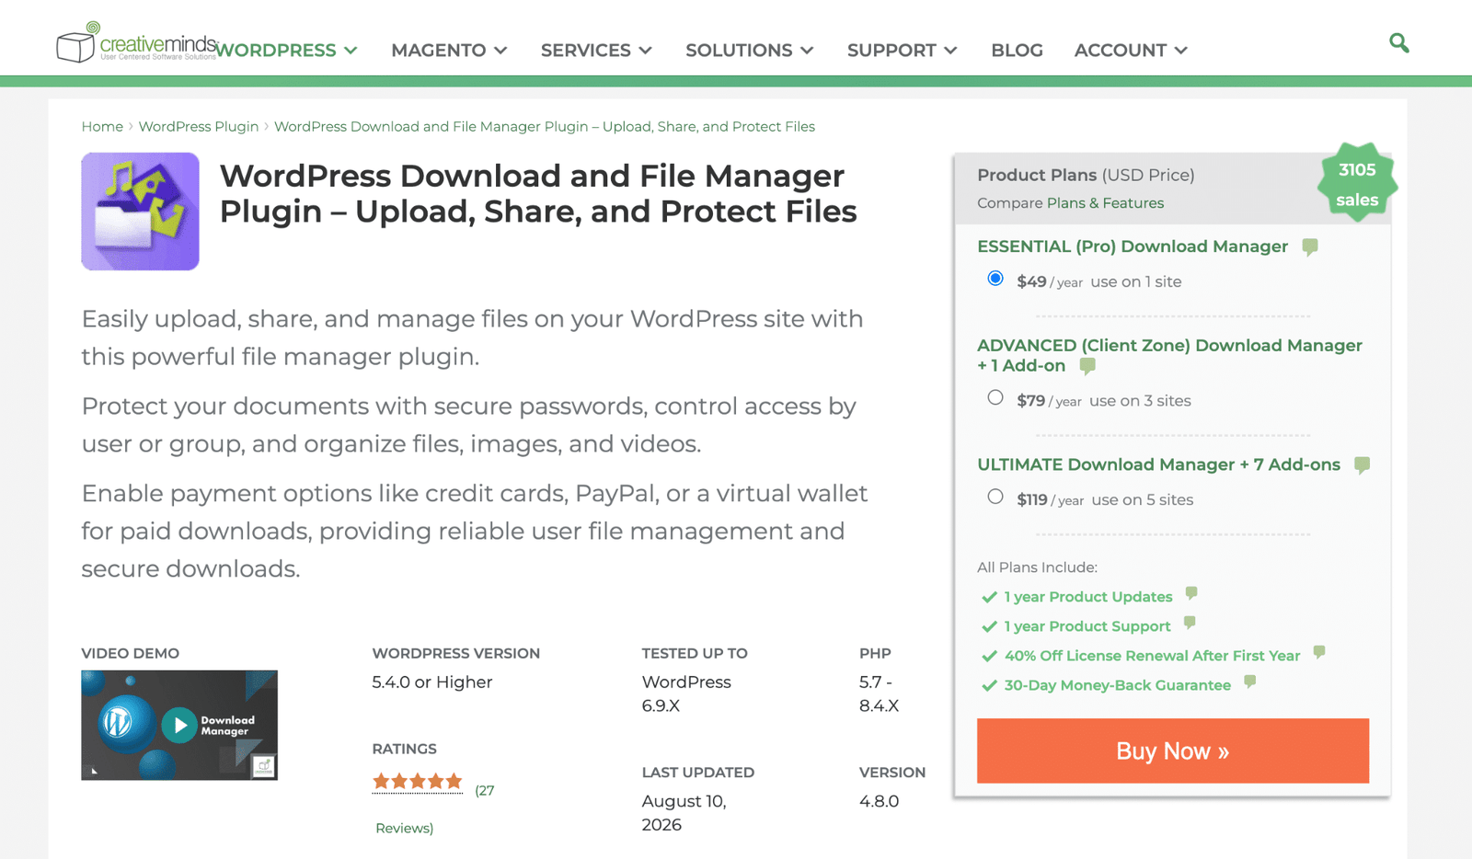Image resolution: width=1472 pixels, height=859 pixels.
Task: Expand the WordPress menu chevron
Action: [x=351, y=51]
